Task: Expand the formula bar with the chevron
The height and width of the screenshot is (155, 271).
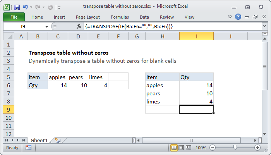Action: coord(264,26)
